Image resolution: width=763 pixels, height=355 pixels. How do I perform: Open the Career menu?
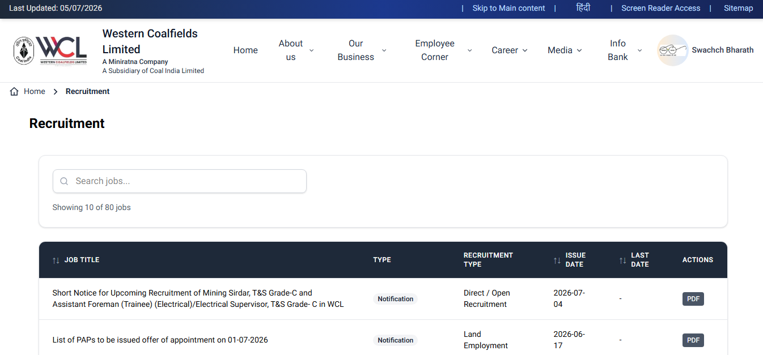(505, 50)
